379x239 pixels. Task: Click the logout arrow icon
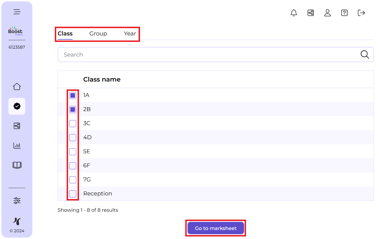[361, 13]
